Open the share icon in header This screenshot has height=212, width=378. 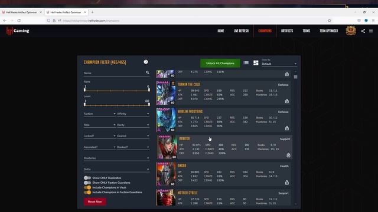pos(363,31)
